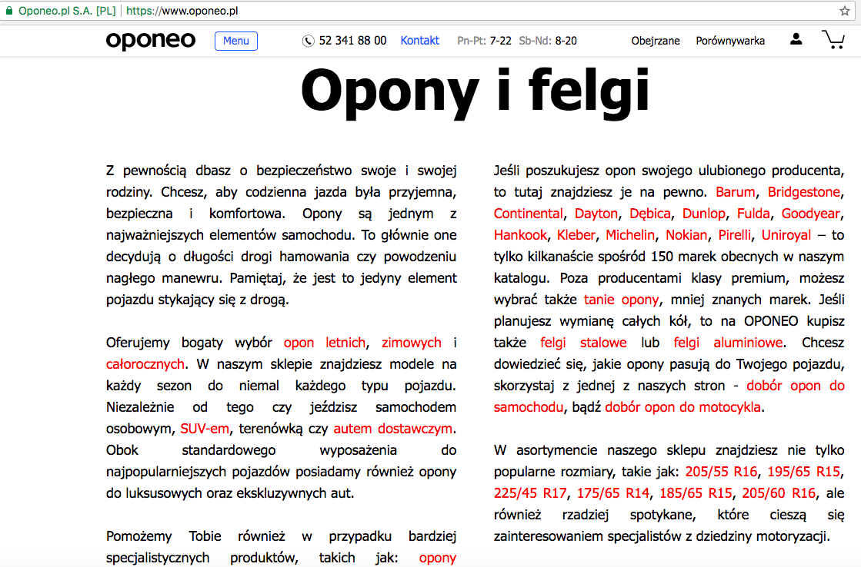
Task: Open Obejrzane in the header
Action: [x=656, y=41]
